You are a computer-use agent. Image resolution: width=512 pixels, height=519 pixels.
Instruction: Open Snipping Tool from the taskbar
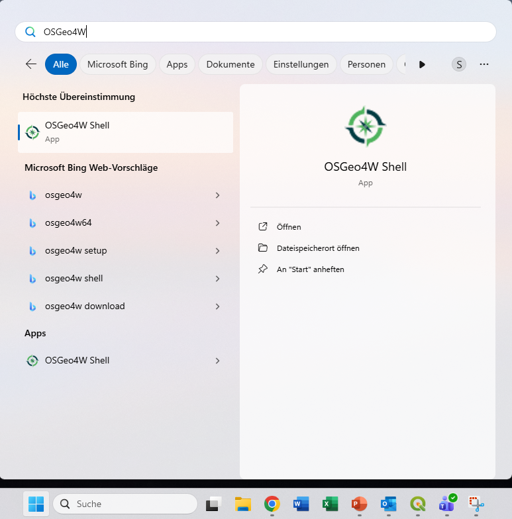(476, 504)
